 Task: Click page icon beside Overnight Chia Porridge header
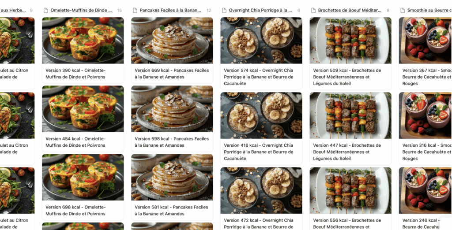[x=224, y=11]
